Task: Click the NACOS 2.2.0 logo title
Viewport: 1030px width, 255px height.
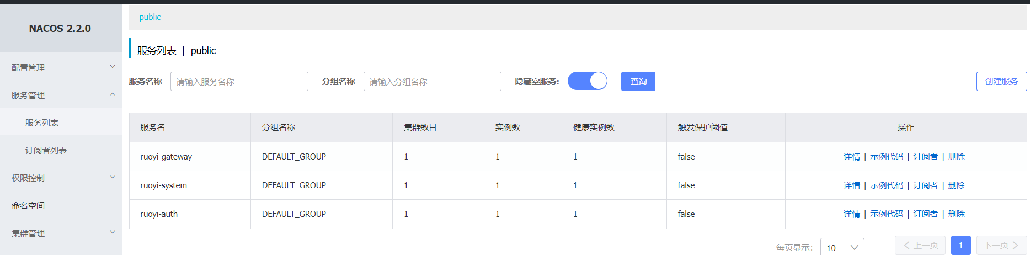Action: (60, 28)
